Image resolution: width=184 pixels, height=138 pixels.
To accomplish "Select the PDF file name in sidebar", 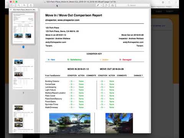I will pyautogui.click(x=25, y=10).
